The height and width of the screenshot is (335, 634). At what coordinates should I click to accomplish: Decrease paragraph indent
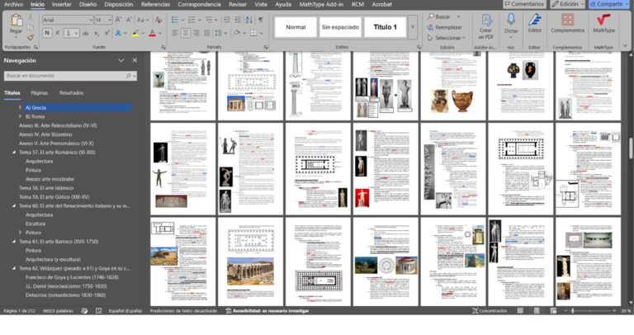pyautogui.click(x=227, y=20)
